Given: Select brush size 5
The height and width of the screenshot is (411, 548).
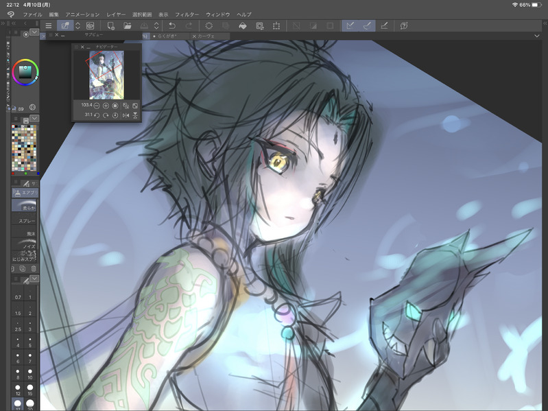Looking at the screenshot, I should pos(30,342).
